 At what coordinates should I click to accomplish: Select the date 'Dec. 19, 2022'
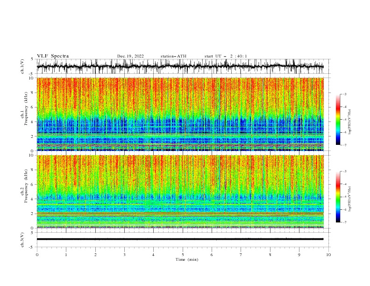pyautogui.click(x=130, y=56)
